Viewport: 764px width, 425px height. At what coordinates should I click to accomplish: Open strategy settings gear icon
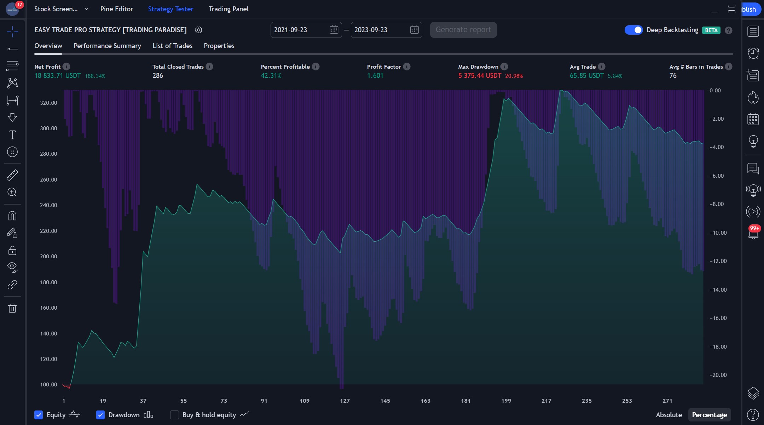(x=198, y=30)
